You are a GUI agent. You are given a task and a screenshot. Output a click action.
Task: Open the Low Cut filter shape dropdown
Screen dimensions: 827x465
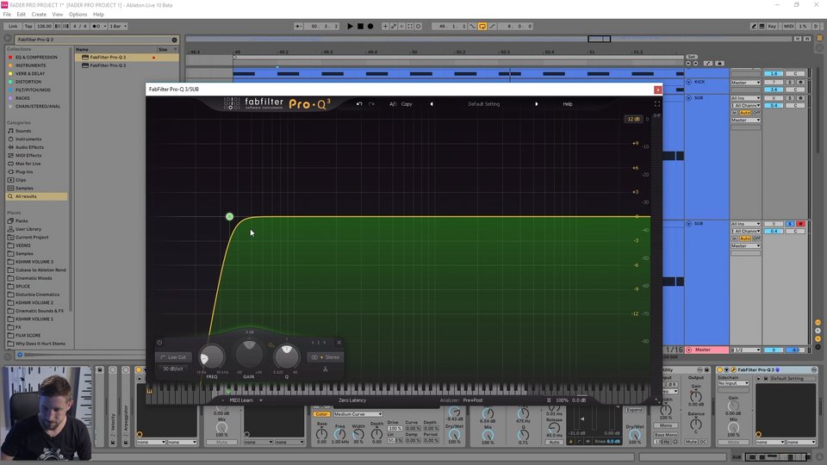click(173, 356)
